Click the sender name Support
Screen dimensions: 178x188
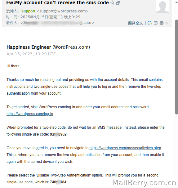28,11
